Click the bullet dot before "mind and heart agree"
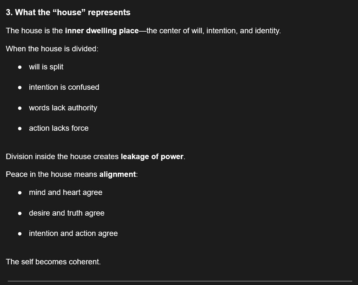The image size is (358, 285). click(x=20, y=193)
